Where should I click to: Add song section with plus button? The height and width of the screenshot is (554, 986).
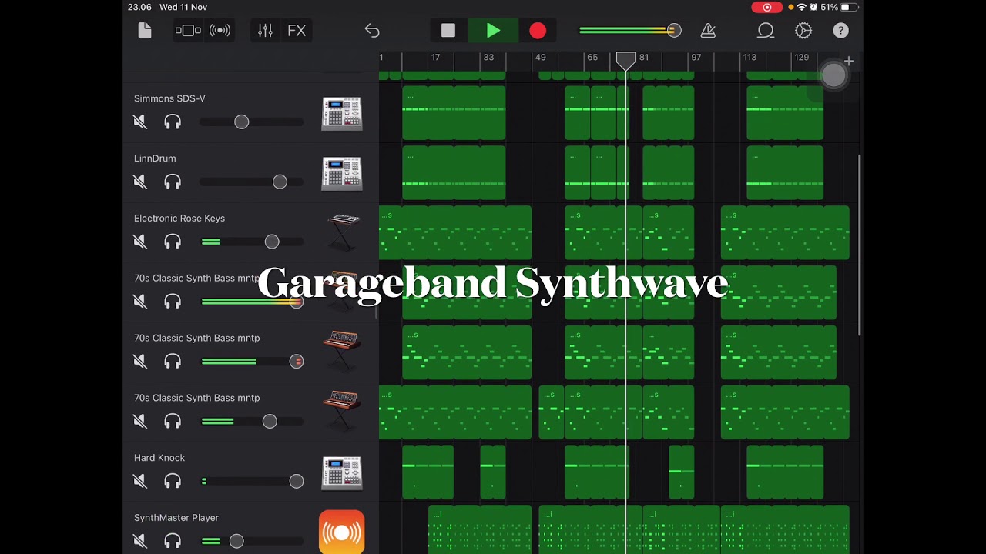(848, 61)
